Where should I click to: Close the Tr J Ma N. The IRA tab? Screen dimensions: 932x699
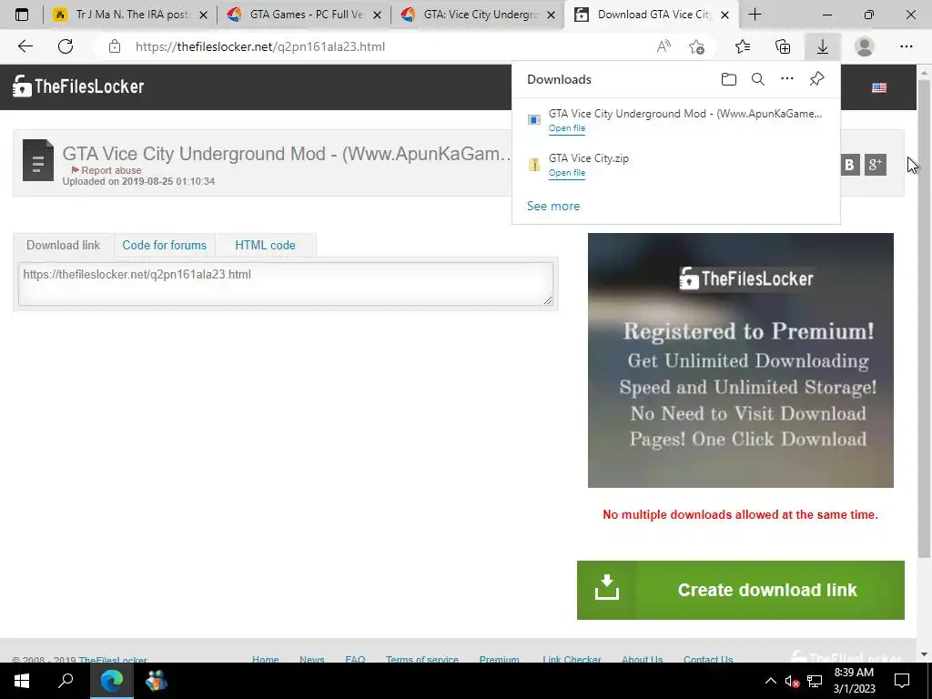[203, 15]
